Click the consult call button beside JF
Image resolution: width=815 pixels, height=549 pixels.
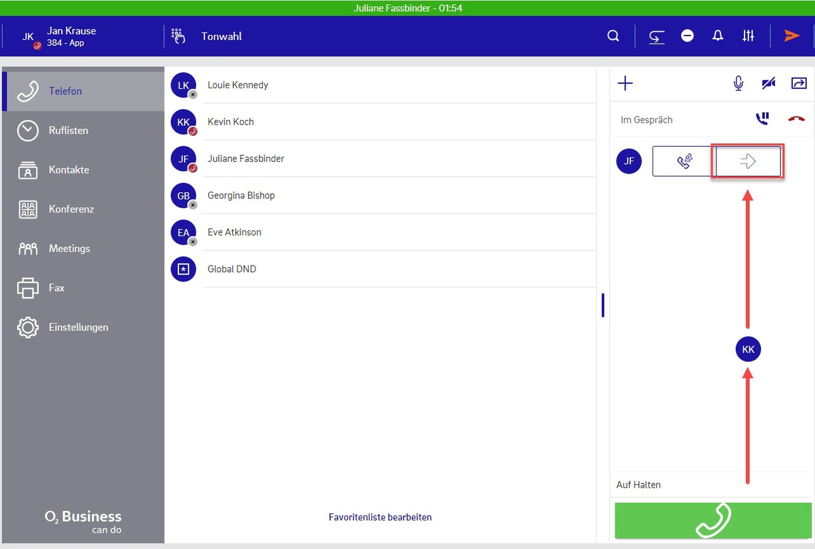click(684, 161)
